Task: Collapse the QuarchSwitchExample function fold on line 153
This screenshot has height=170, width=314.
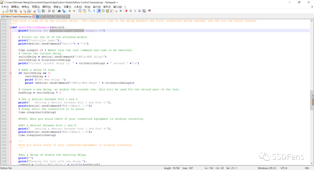Action: [x=11, y=27]
